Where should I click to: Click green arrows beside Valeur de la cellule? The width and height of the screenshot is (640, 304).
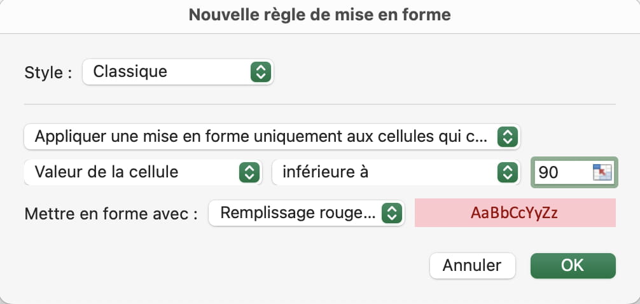(x=249, y=172)
